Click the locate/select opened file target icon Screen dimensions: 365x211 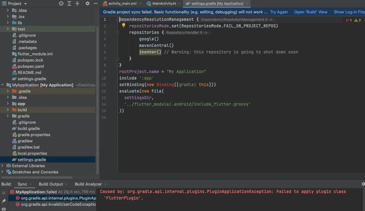coord(61,3)
